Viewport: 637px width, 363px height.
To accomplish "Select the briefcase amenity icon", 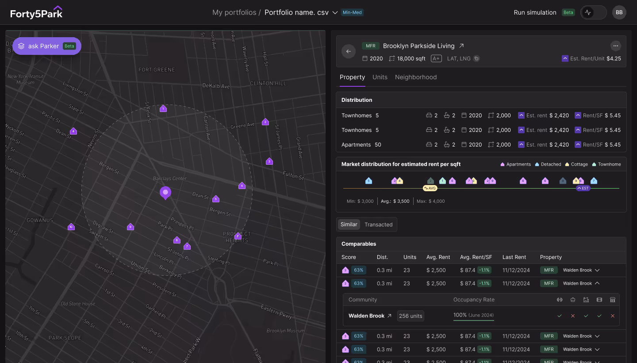I will pyautogui.click(x=573, y=300).
